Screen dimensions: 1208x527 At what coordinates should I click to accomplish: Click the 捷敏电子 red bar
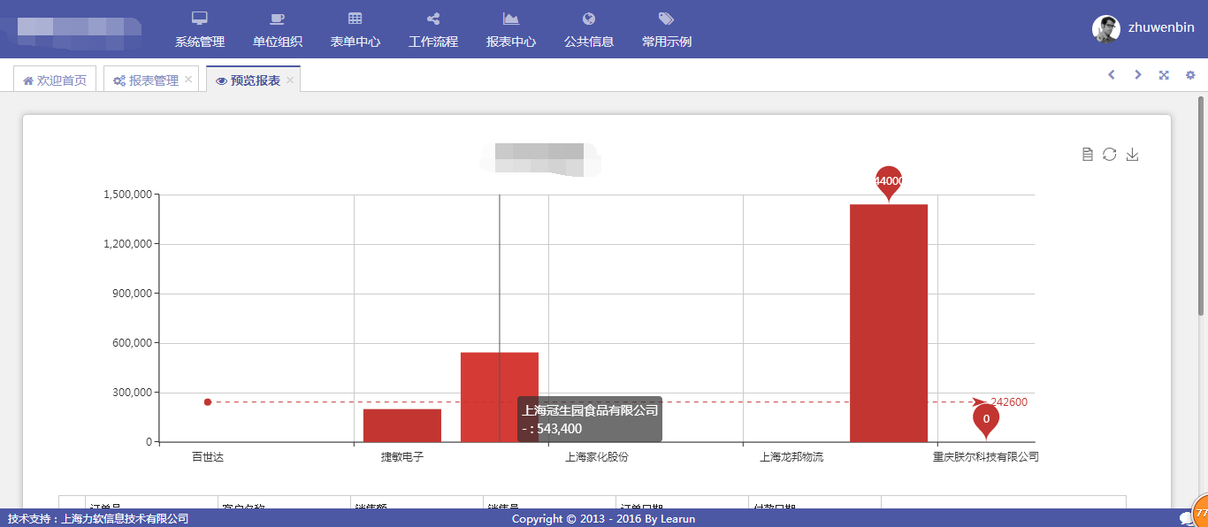click(402, 425)
